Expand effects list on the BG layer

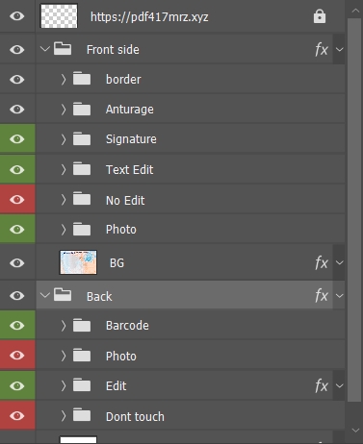(x=339, y=263)
